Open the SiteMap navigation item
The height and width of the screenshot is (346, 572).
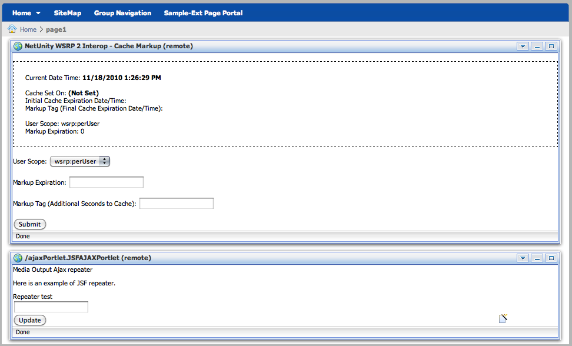pos(67,13)
